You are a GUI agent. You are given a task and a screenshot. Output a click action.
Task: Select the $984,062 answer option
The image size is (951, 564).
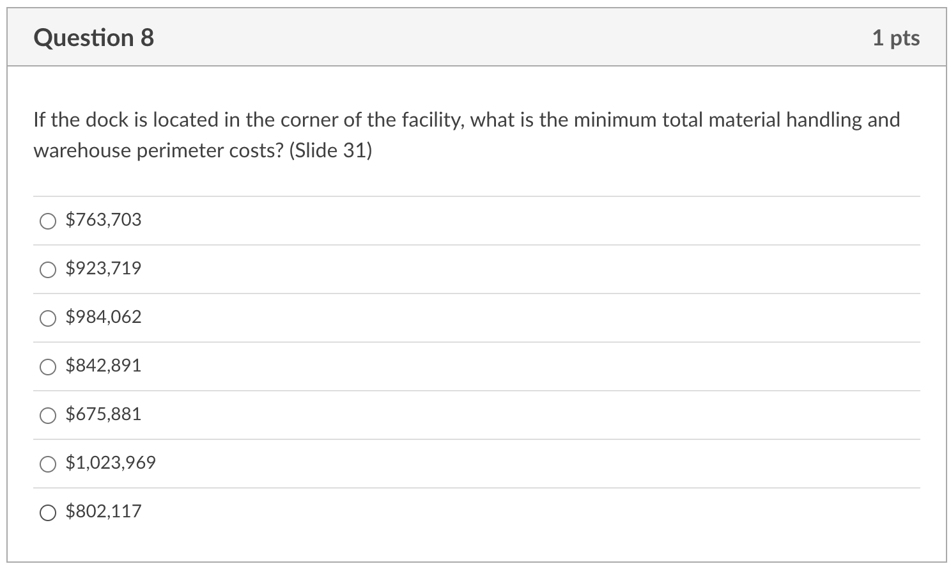47,318
